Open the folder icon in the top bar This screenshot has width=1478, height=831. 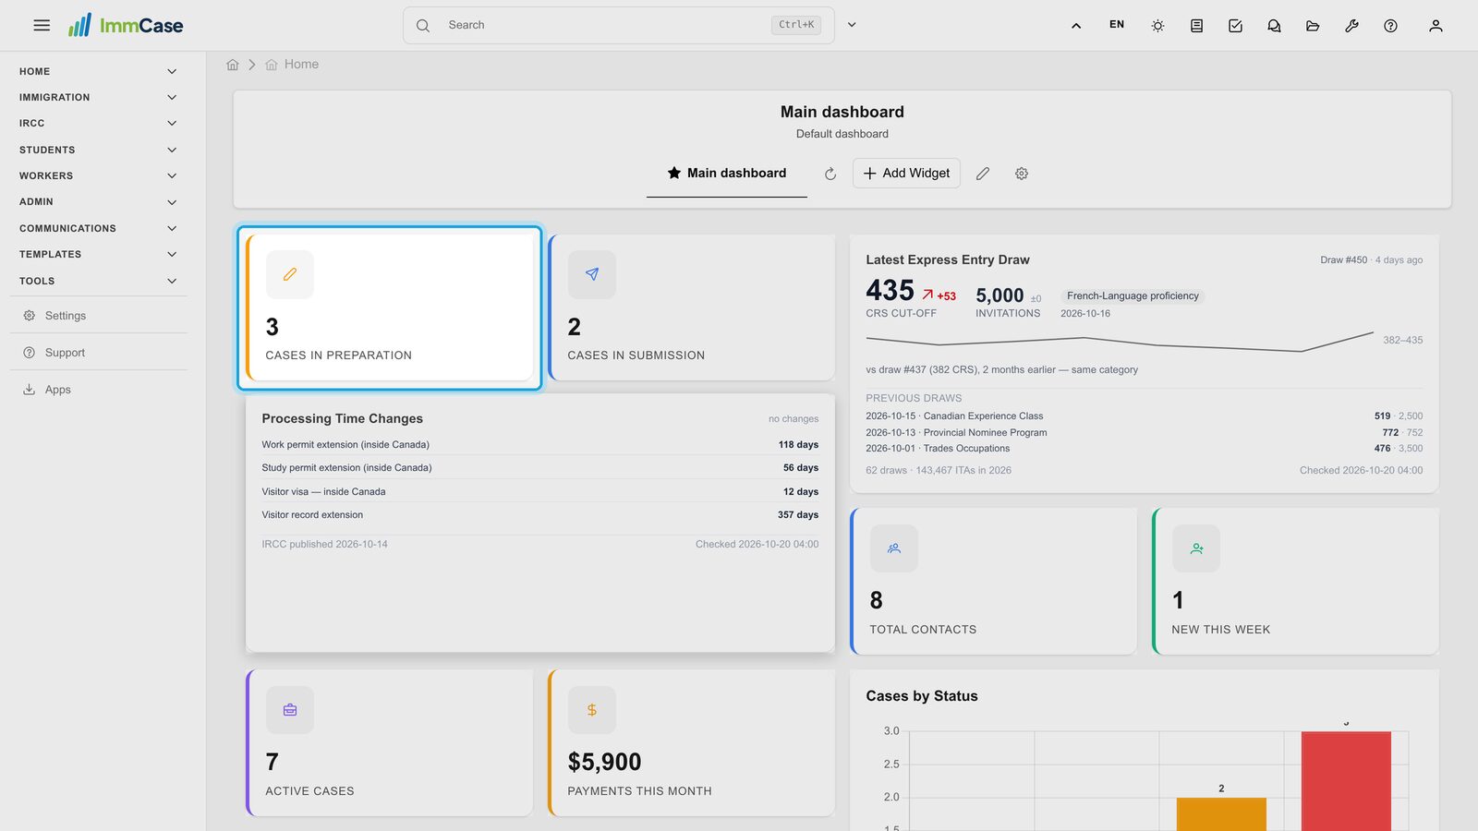pyautogui.click(x=1313, y=26)
